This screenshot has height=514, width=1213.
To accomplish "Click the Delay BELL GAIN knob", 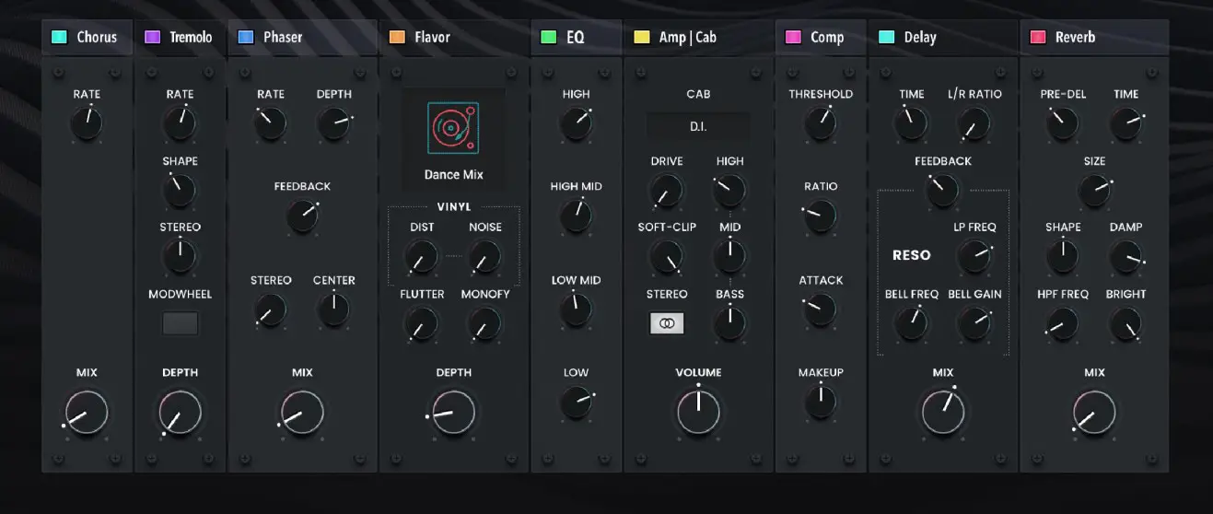I will coord(974,324).
